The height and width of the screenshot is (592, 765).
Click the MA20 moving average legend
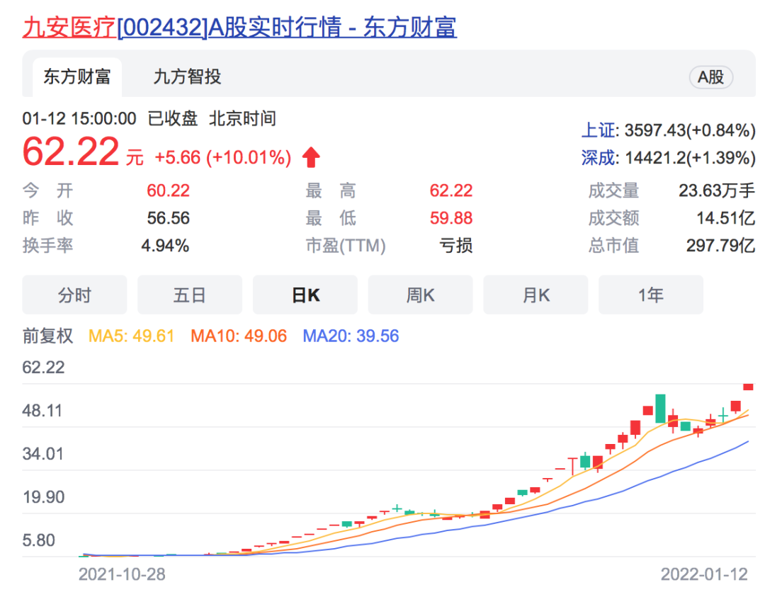coord(351,336)
